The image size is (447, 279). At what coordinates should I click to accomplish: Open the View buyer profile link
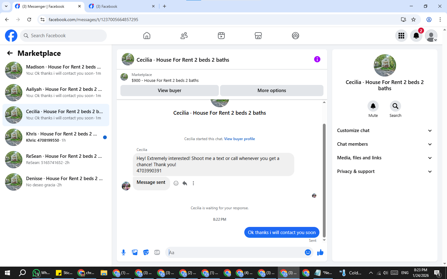pyautogui.click(x=239, y=139)
